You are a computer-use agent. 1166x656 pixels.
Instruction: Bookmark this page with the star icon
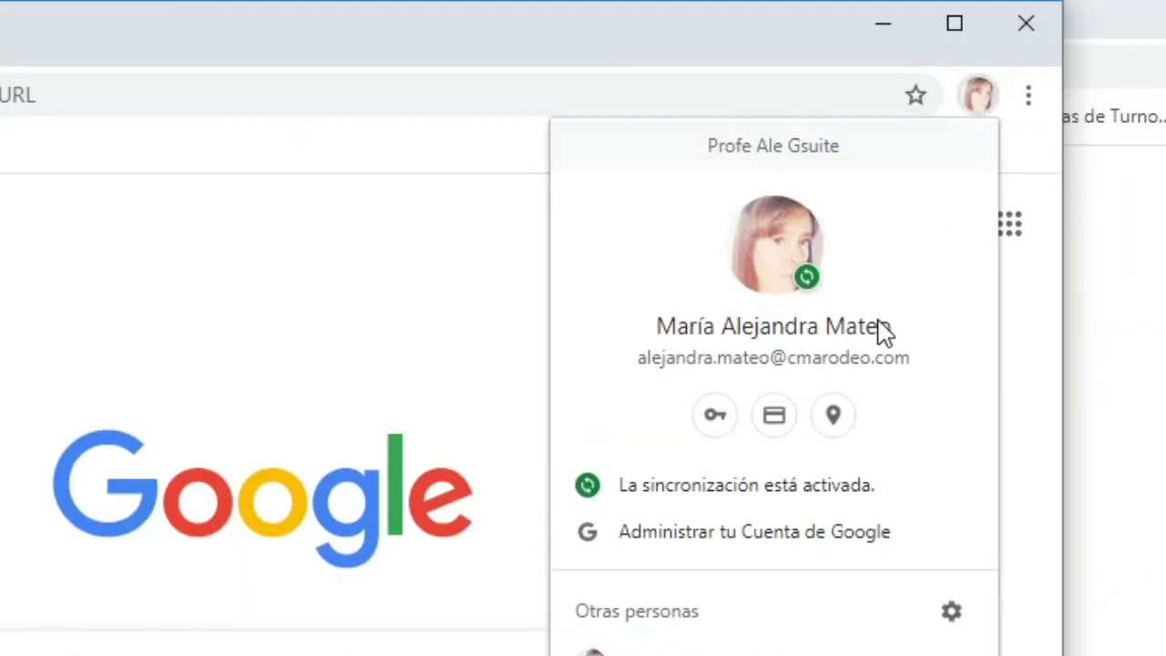[x=915, y=95]
